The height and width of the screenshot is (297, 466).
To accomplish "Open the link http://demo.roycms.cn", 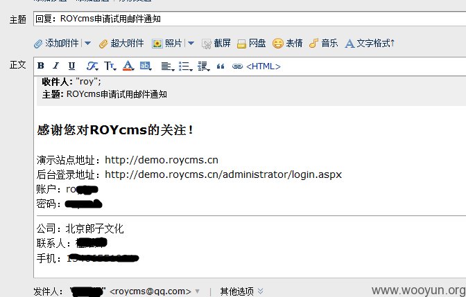I will pos(162,160).
